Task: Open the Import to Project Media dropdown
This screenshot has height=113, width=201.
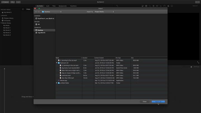Action: point(104,12)
